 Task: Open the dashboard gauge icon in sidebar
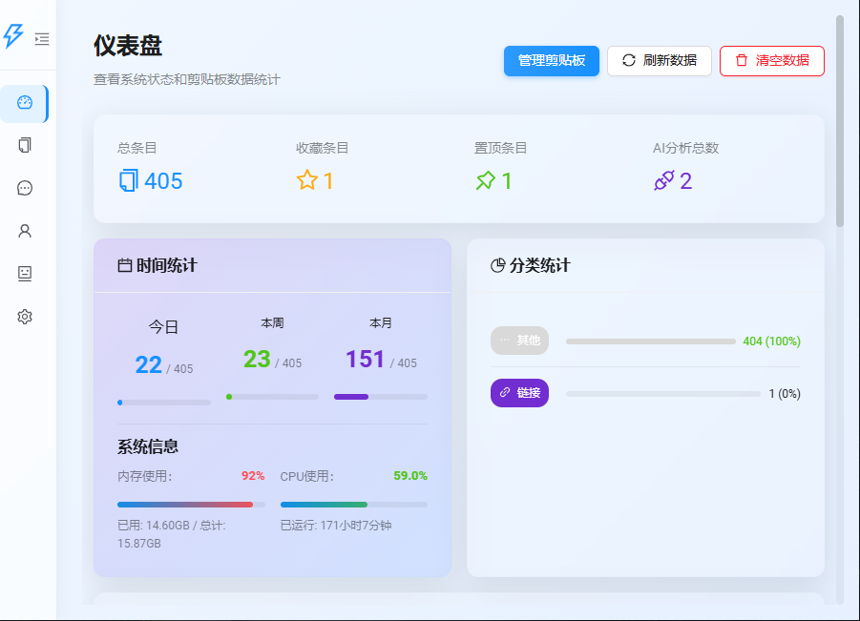click(25, 103)
